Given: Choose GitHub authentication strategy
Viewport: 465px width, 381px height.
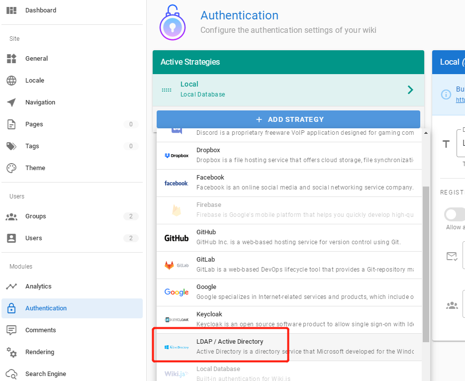Looking at the screenshot, I should [289, 238].
